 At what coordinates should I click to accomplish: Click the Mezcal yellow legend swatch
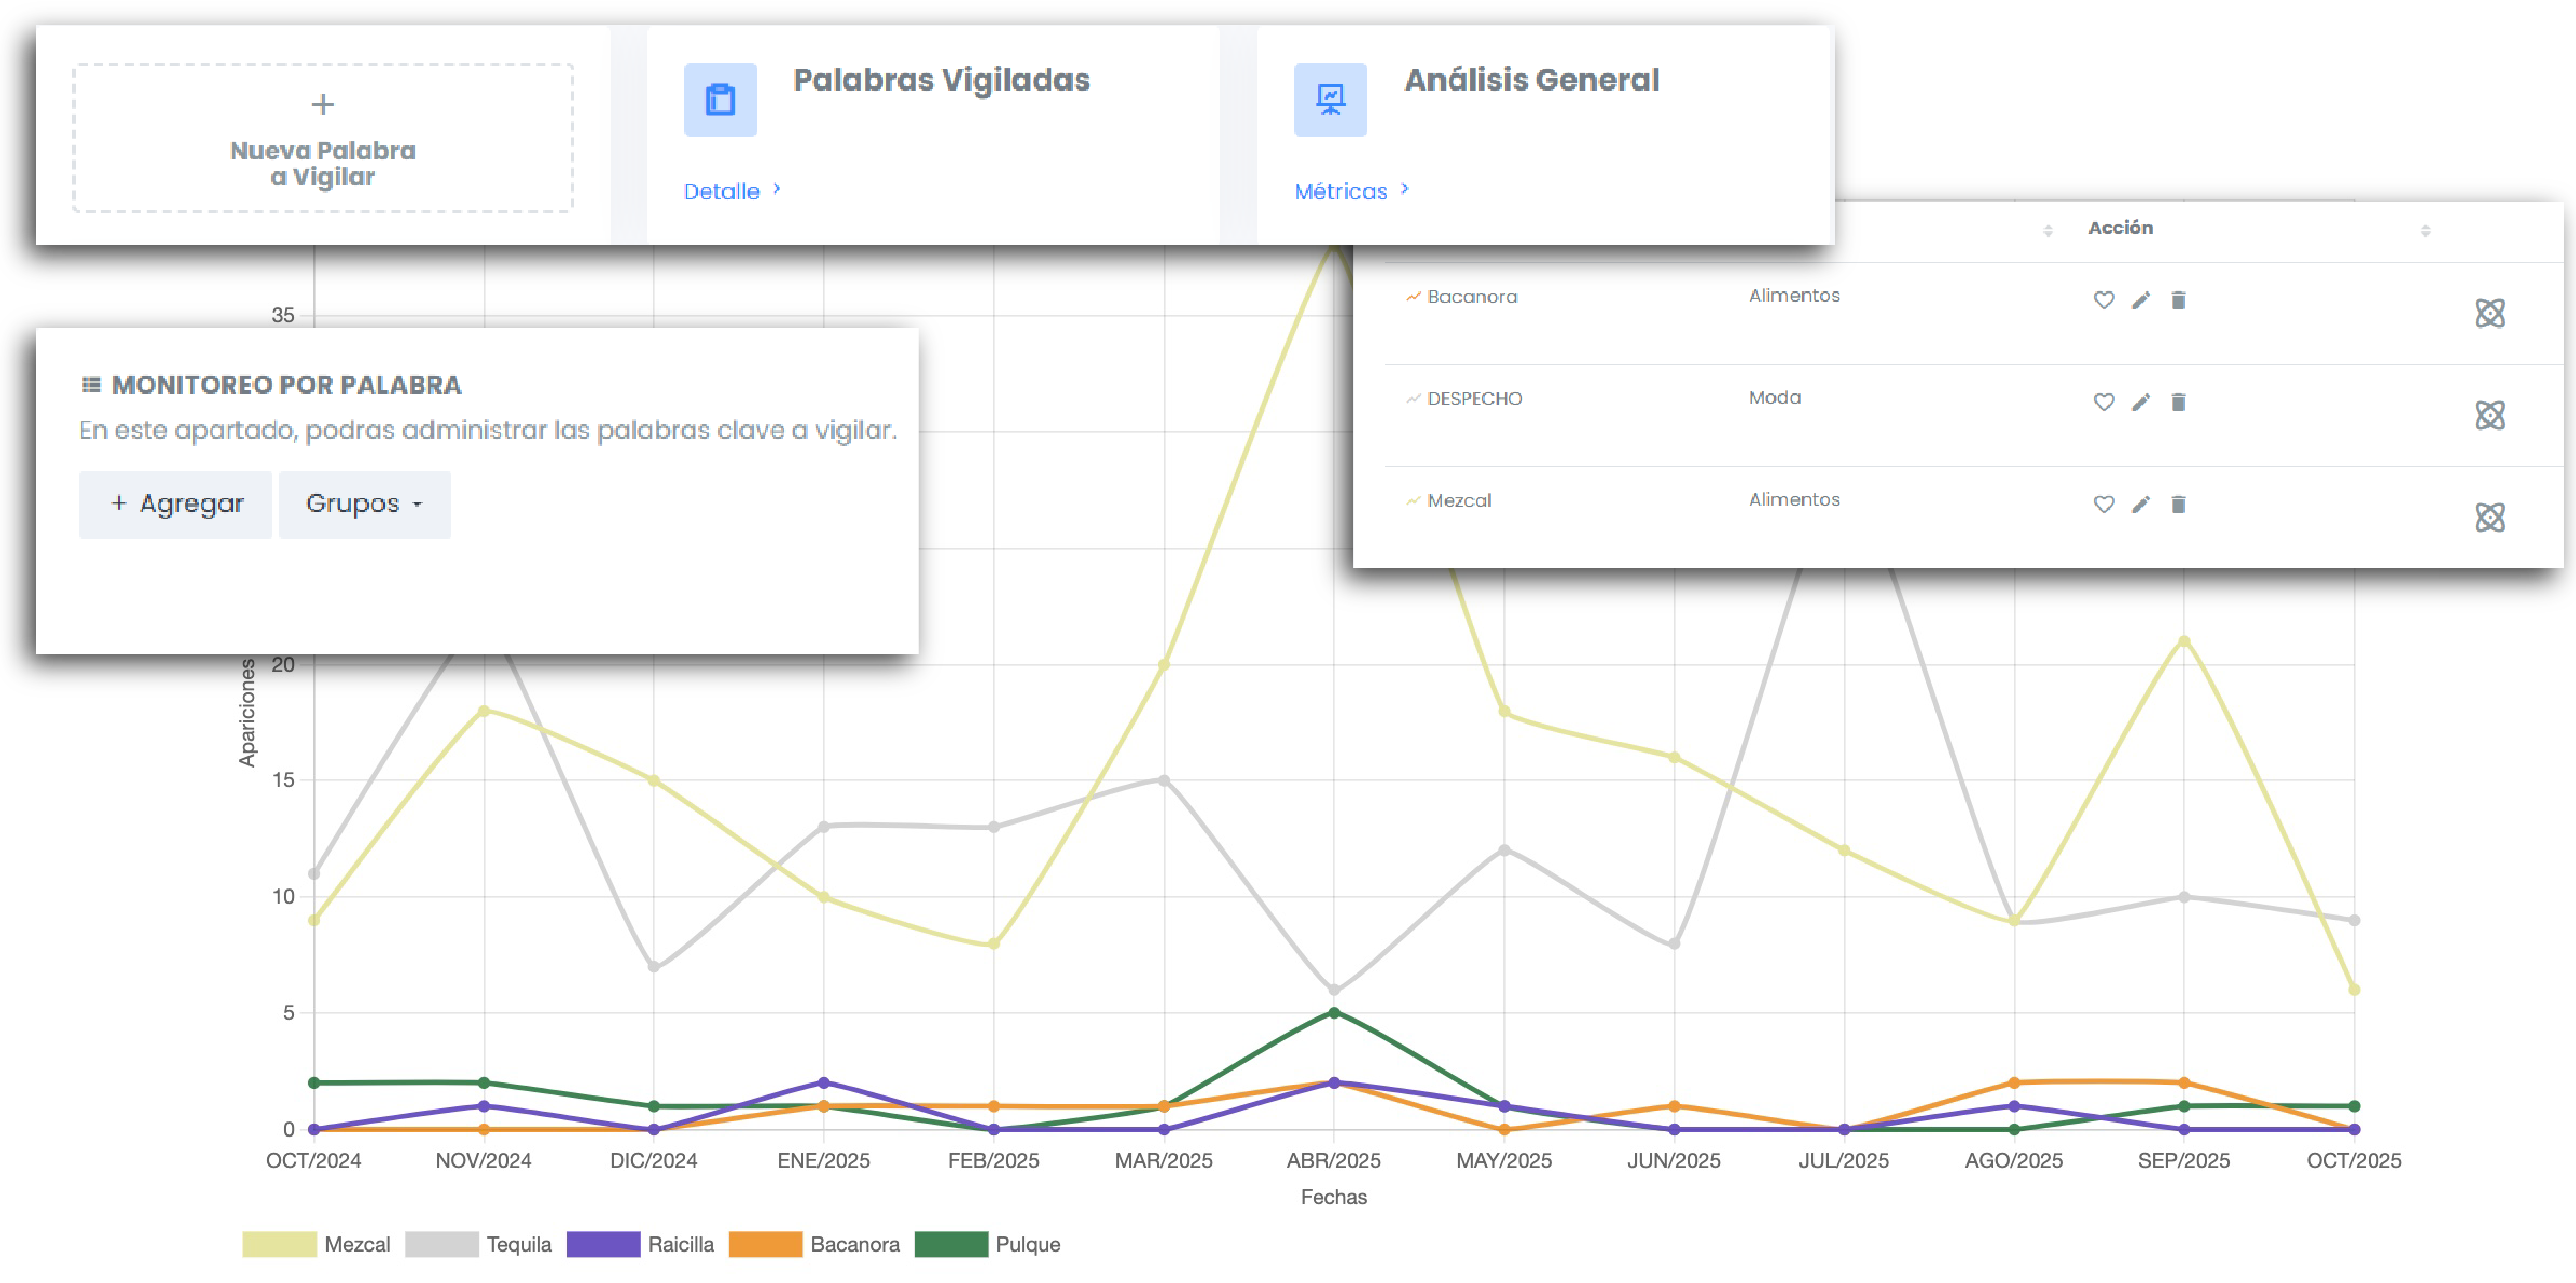tap(279, 1244)
